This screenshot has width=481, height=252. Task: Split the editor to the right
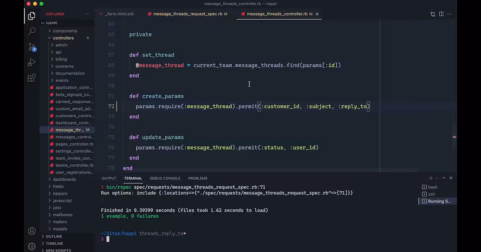click(x=441, y=14)
